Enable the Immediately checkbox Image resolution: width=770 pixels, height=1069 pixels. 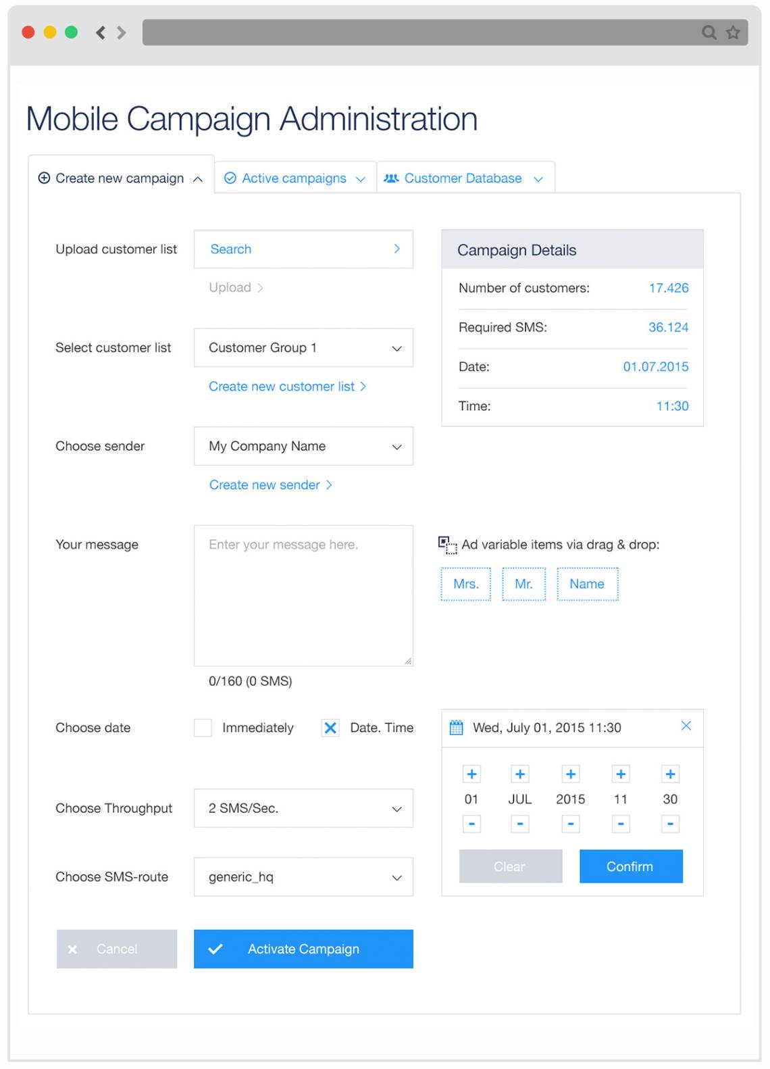(x=203, y=728)
